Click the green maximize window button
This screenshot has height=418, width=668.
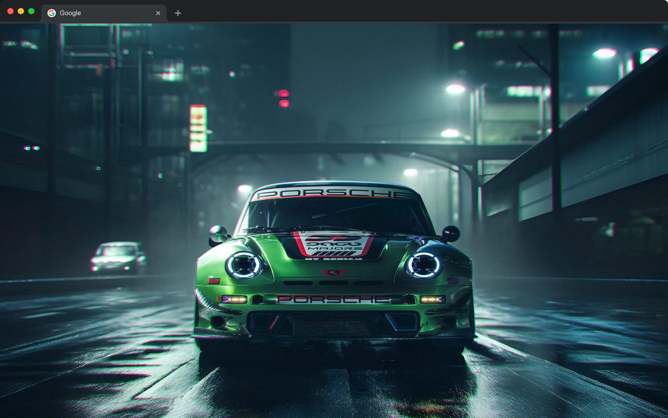coord(31,11)
